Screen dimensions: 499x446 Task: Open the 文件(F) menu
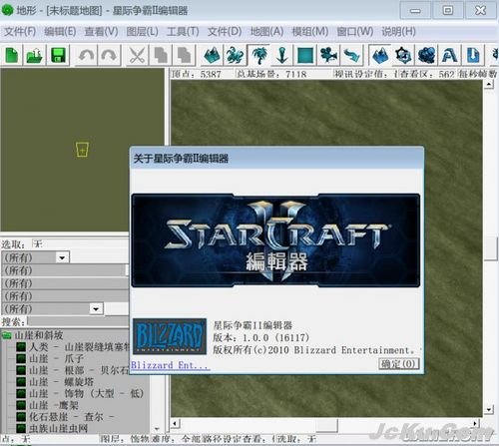click(x=20, y=32)
